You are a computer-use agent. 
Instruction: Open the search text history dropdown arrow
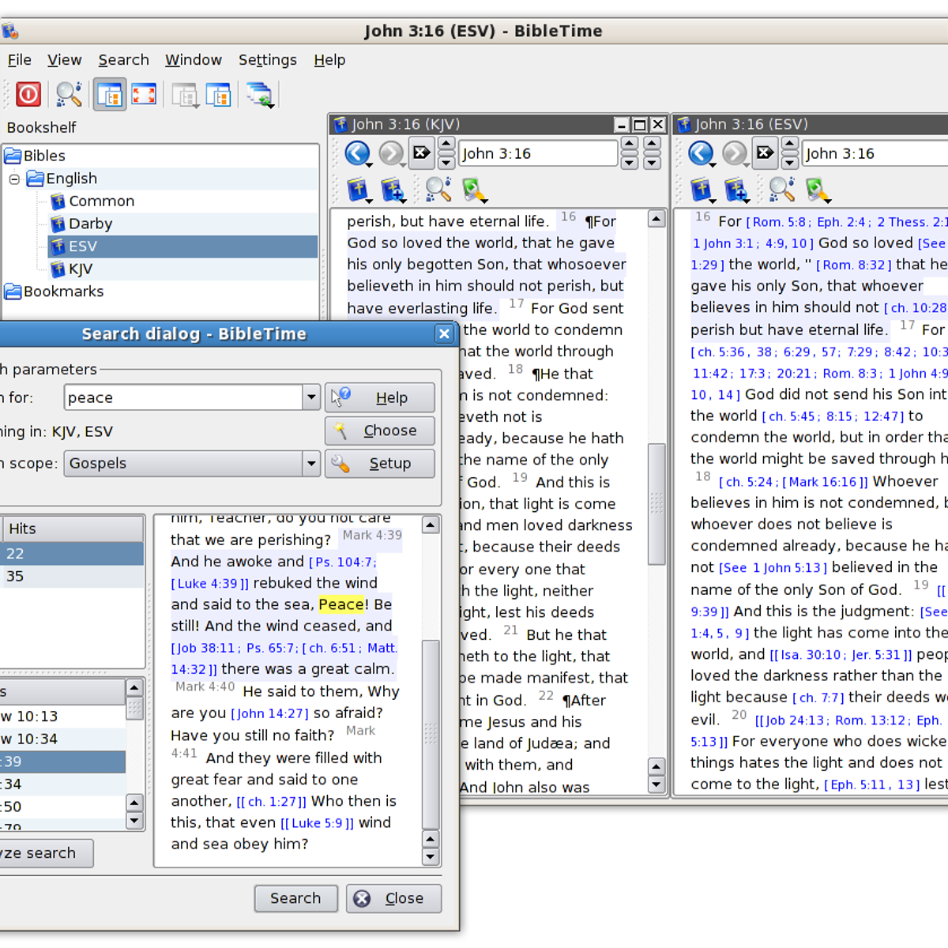coord(311,397)
